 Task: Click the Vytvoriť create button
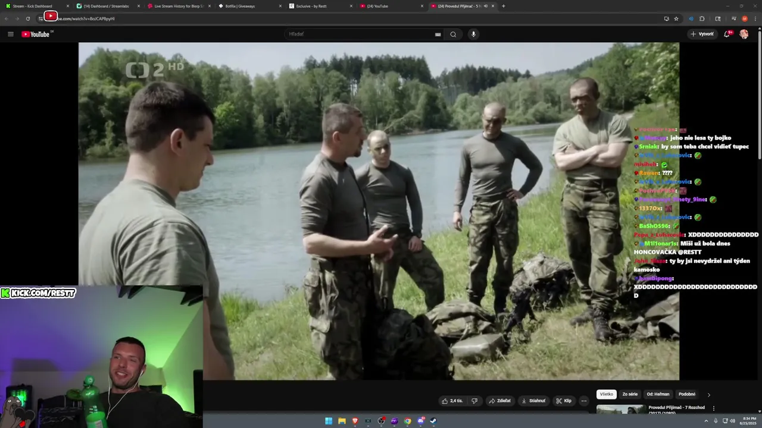[702, 34]
